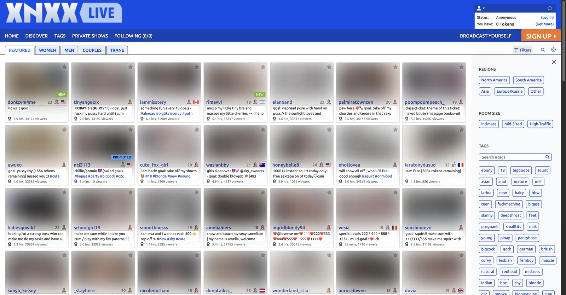Star the wasianbby room
The image size is (566, 295).
tap(263, 130)
